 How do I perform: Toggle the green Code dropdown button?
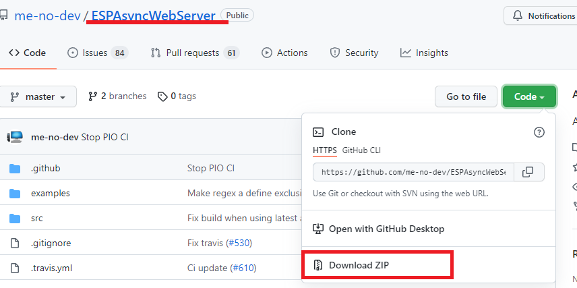tap(530, 96)
